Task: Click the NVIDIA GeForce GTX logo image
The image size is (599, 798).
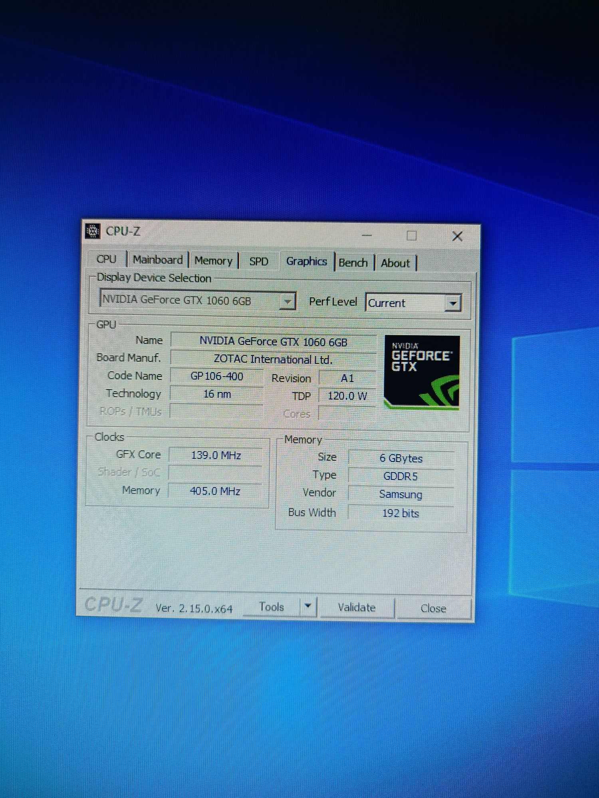Action: (422, 372)
